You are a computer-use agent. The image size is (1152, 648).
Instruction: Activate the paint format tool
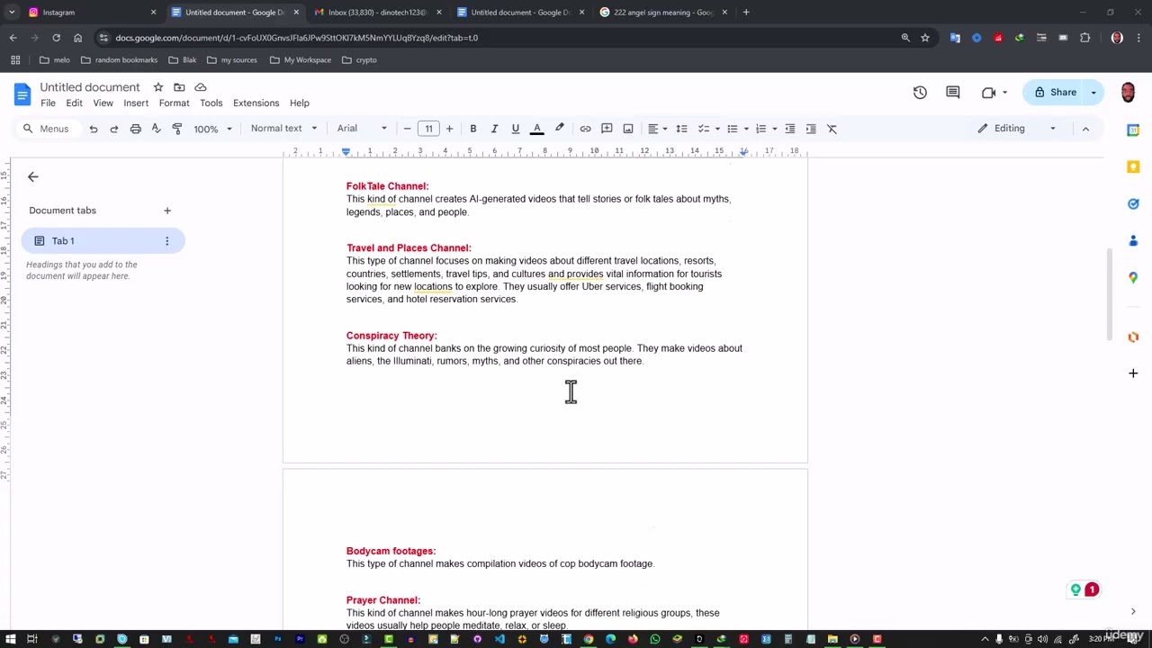[177, 129]
